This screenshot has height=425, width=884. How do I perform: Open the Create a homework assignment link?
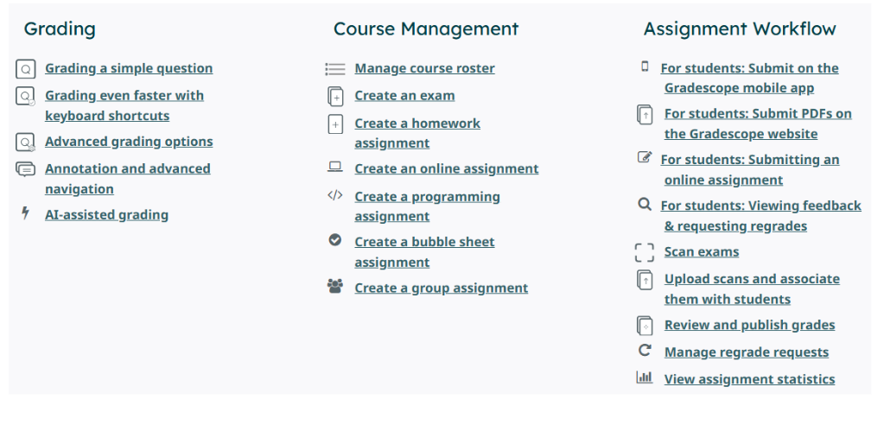pyautogui.click(x=417, y=133)
